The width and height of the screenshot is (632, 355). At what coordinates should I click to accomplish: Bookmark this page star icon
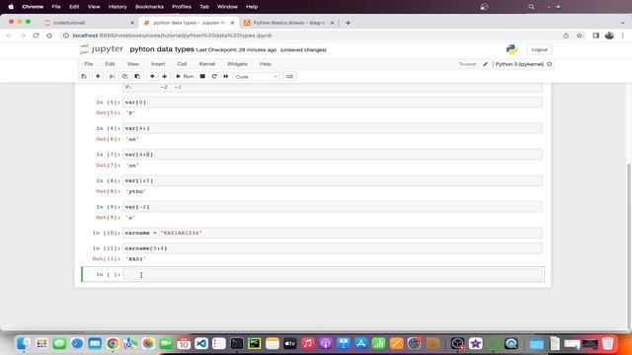point(580,35)
